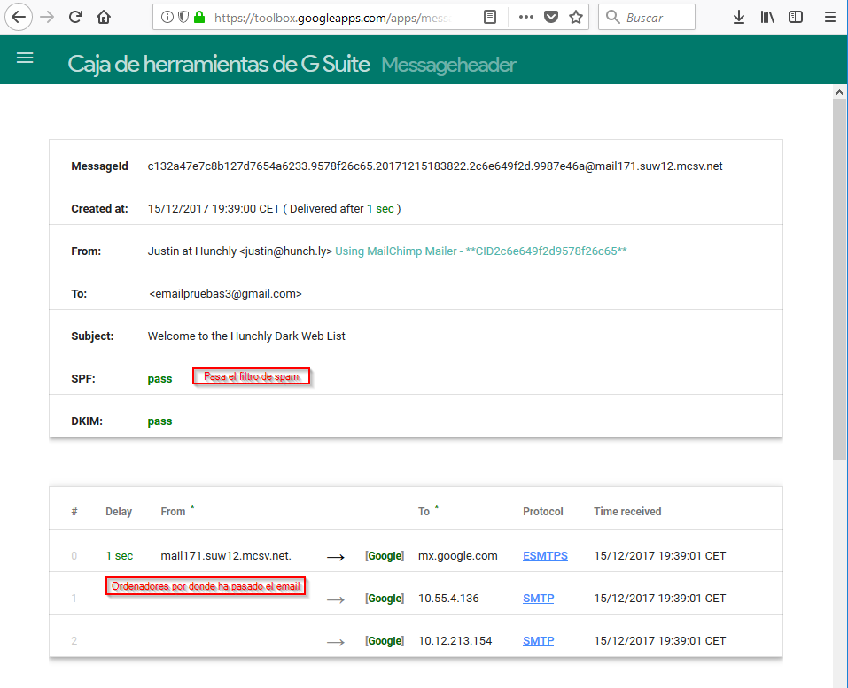Click the Caja de herramientas de G Suite title
The height and width of the screenshot is (688, 848).
tap(219, 65)
